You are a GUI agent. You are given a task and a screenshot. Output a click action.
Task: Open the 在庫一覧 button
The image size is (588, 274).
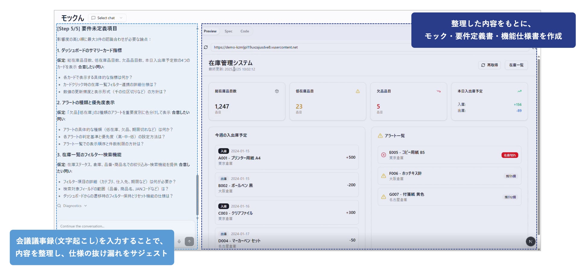[x=516, y=65]
